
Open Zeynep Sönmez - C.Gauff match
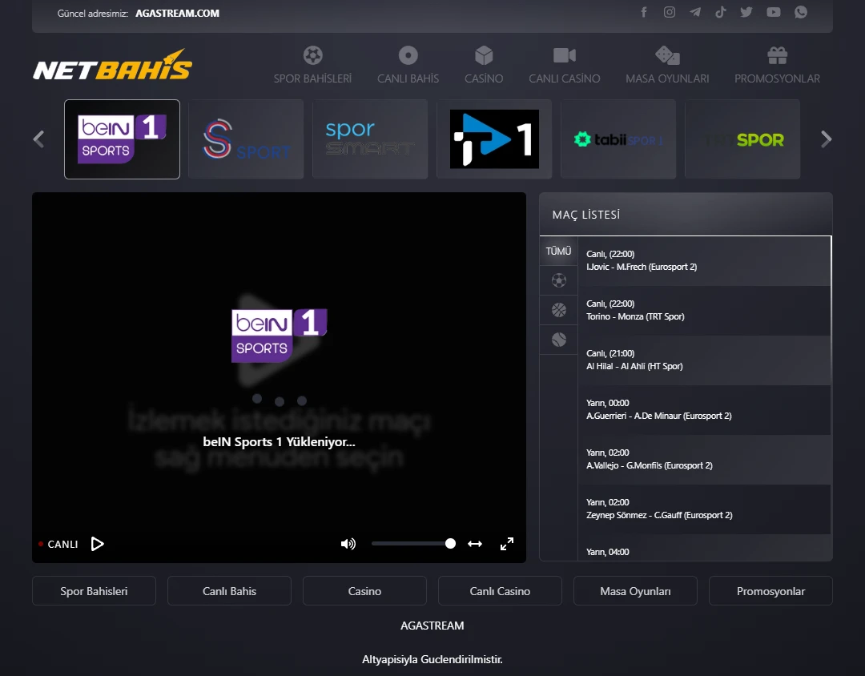(704, 509)
